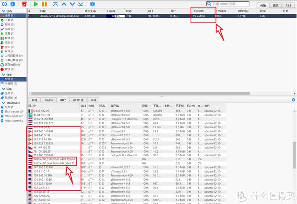Move torrent to bottom of queue icon

pos(81,4)
